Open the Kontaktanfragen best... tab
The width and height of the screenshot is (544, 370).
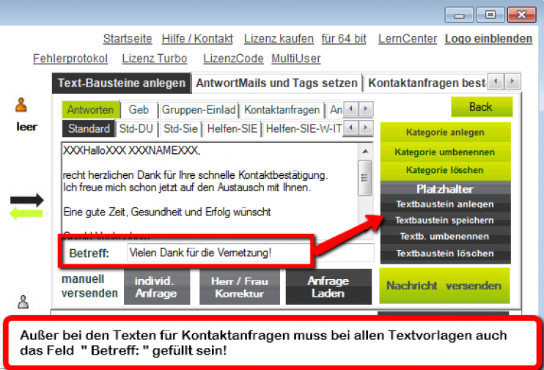click(426, 84)
